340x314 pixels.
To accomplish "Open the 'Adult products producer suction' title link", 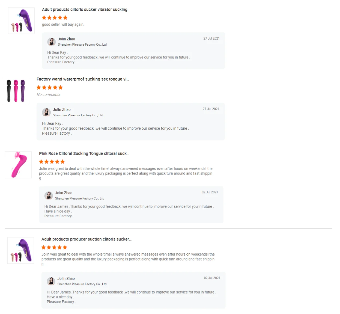I will (86, 239).
